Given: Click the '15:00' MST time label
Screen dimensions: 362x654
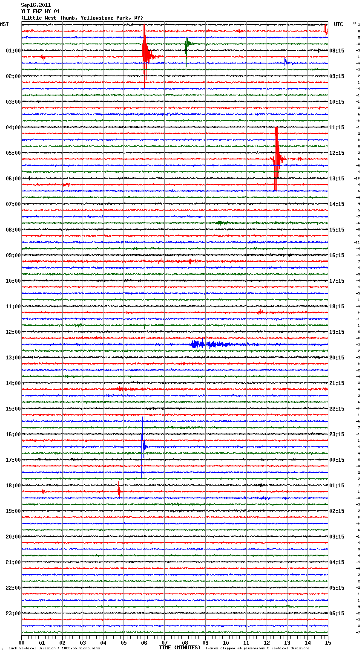Looking at the screenshot, I should [x=13, y=409].
